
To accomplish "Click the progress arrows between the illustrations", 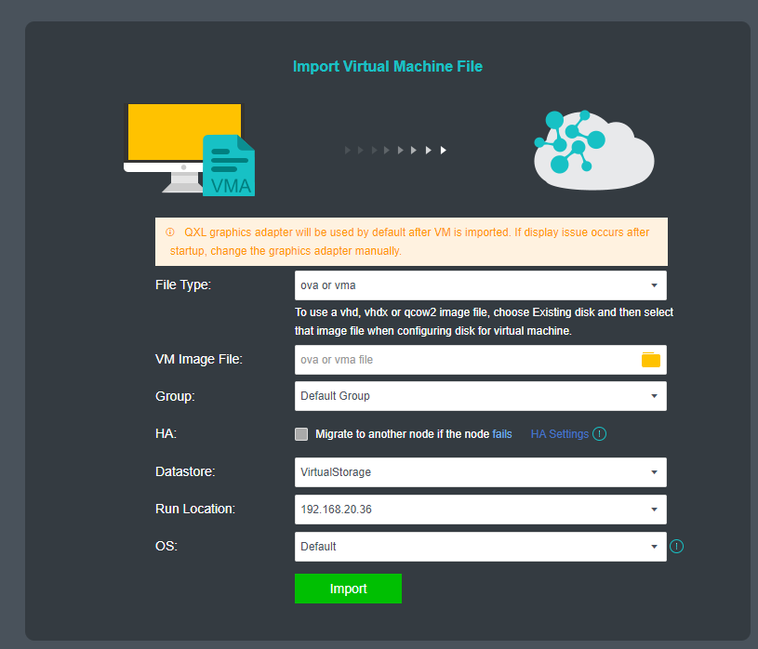I will coord(394,149).
